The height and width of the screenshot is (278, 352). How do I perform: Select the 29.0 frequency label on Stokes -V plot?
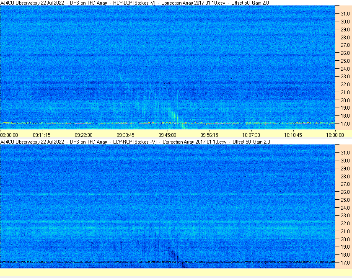pos(345,29)
